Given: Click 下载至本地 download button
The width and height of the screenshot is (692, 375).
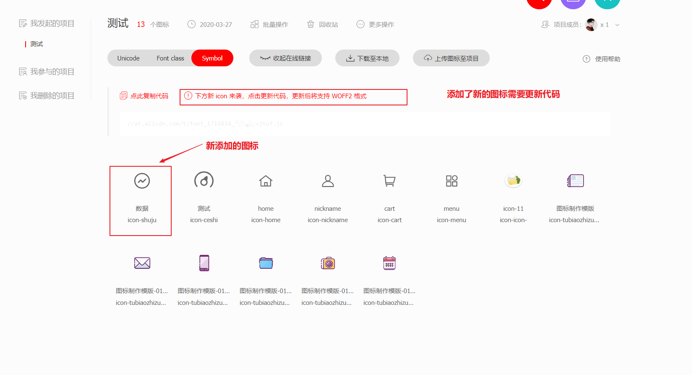Looking at the screenshot, I should (x=367, y=58).
